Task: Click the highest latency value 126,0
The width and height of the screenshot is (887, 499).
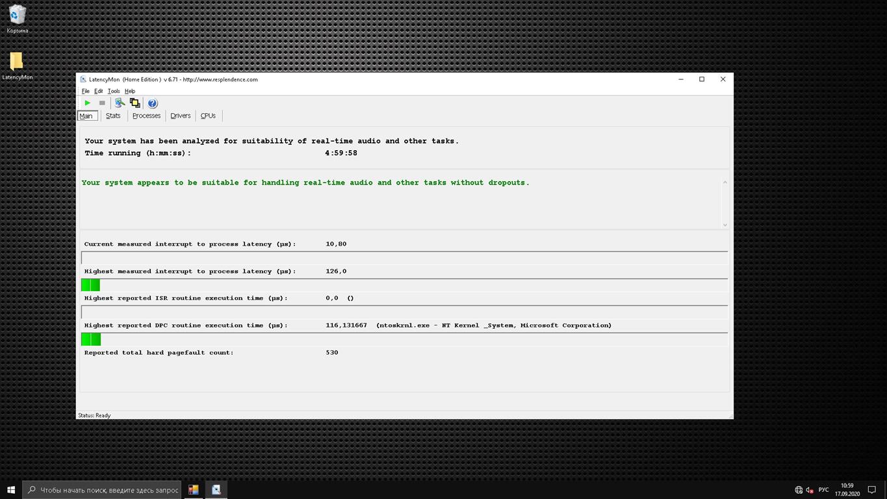Action: (336, 272)
